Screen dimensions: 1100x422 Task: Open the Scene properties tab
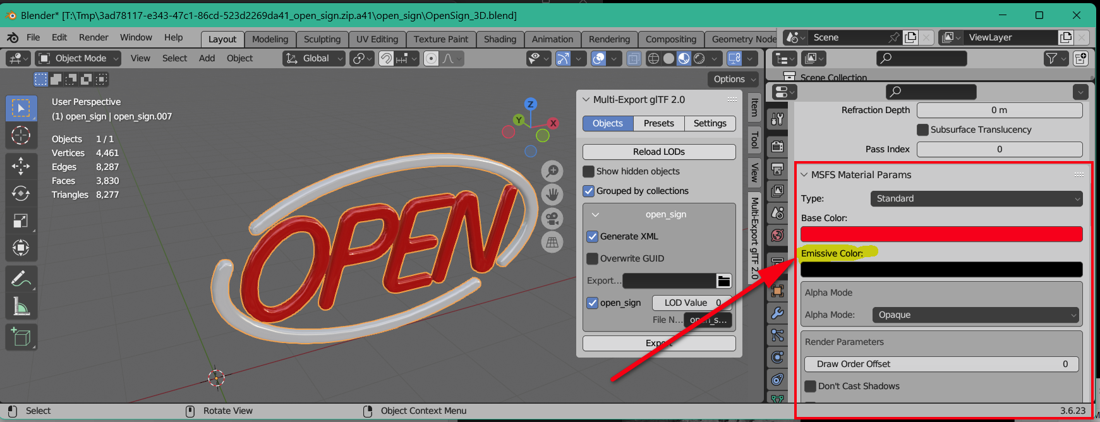(777, 213)
